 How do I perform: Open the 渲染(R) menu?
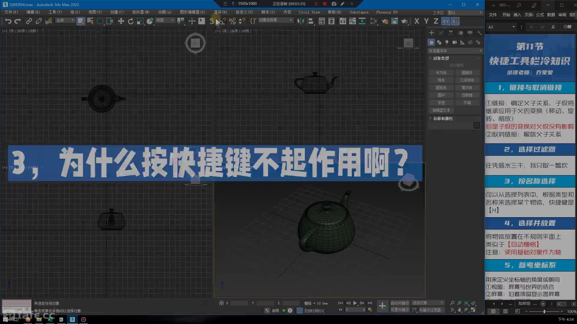(x=220, y=12)
